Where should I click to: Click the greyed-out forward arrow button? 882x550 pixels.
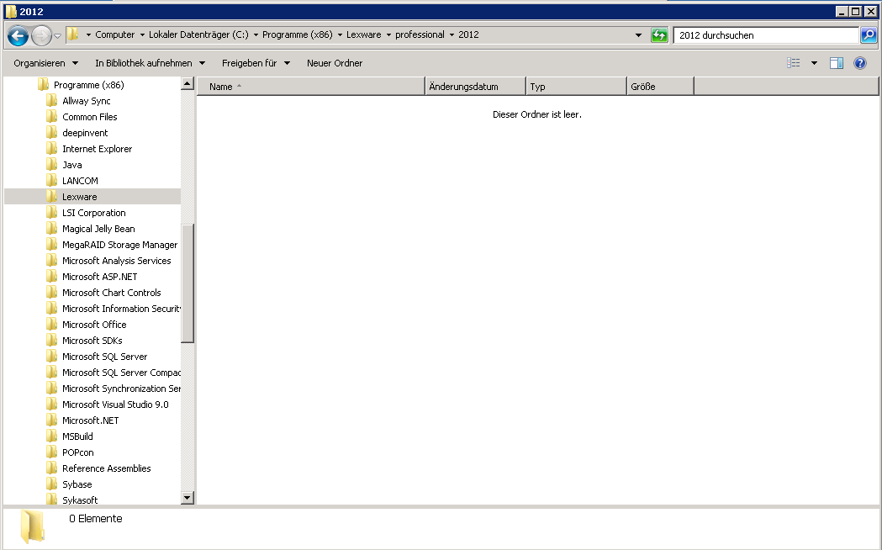tap(41, 36)
